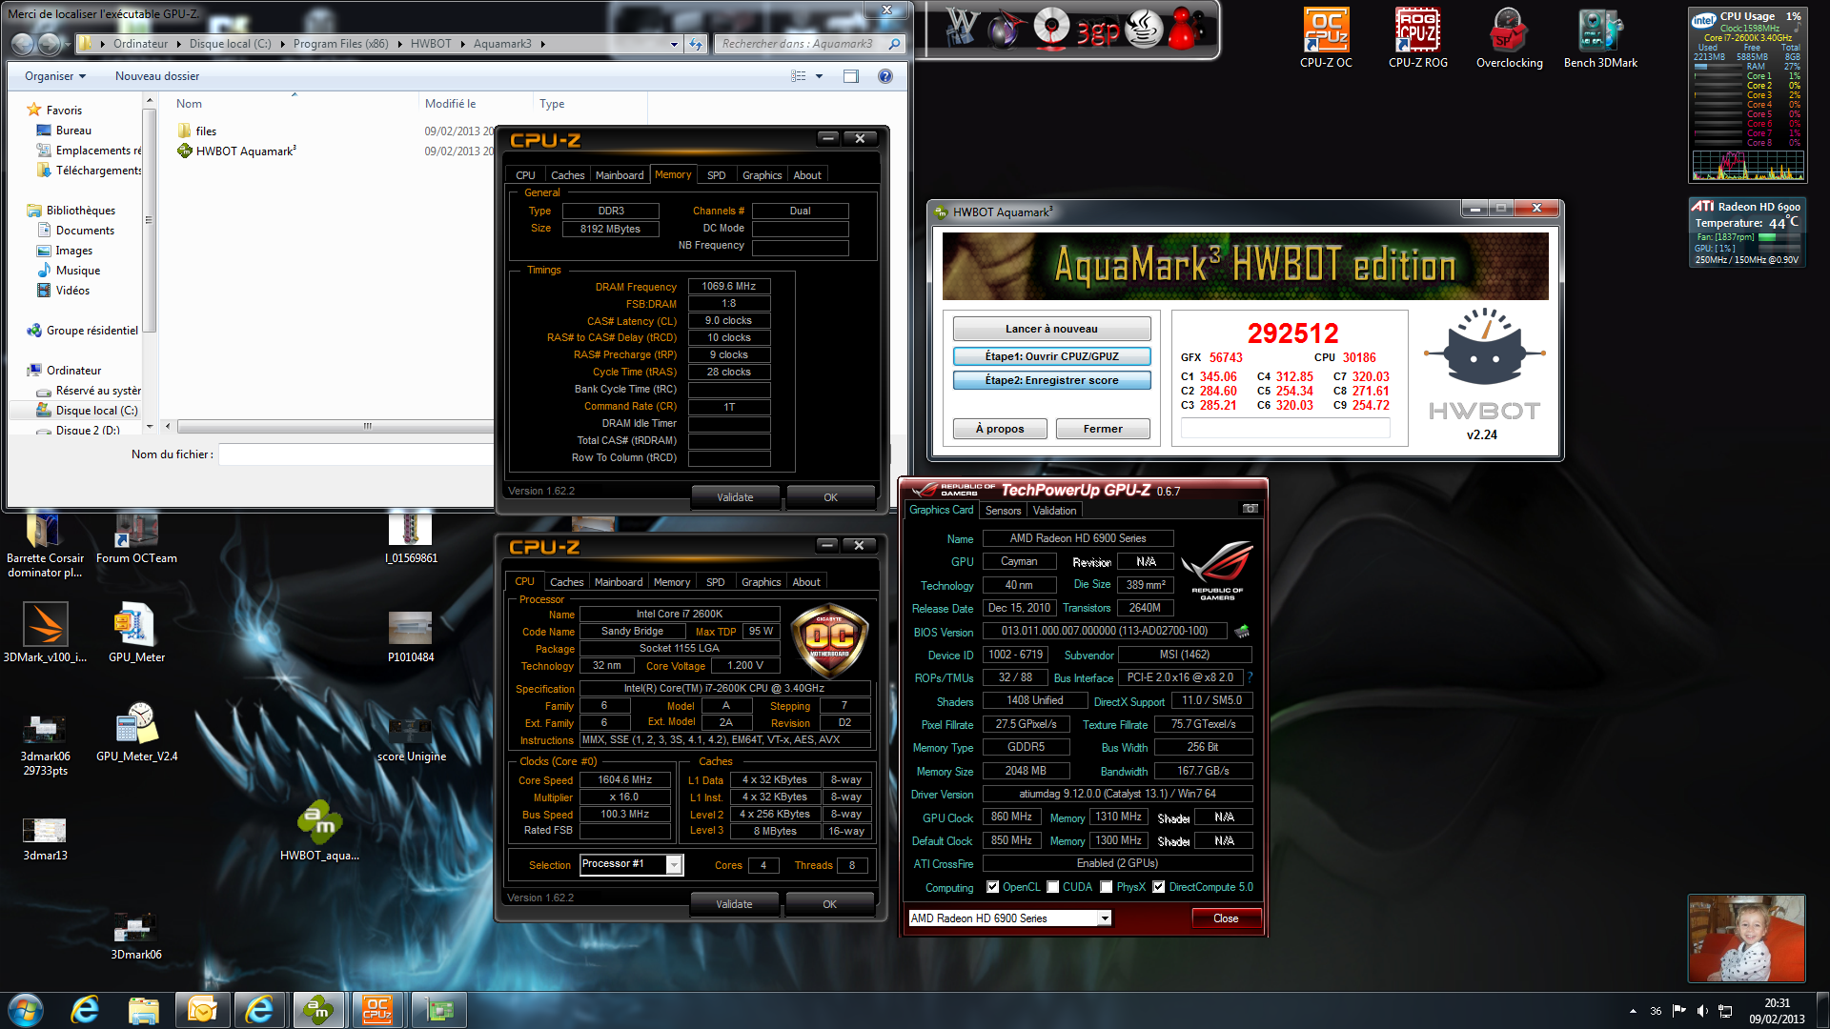This screenshot has width=1830, height=1029.
Task: Open the Overclocking desktop shortcut
Action: pos(1509,38)
